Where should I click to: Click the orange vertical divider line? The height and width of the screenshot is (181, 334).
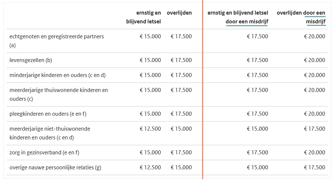coord(202,91)
